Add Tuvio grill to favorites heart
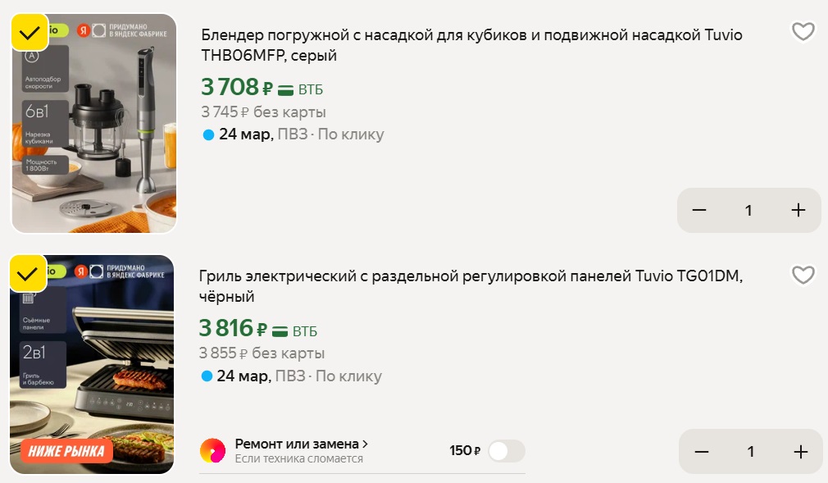 [803, 276]
